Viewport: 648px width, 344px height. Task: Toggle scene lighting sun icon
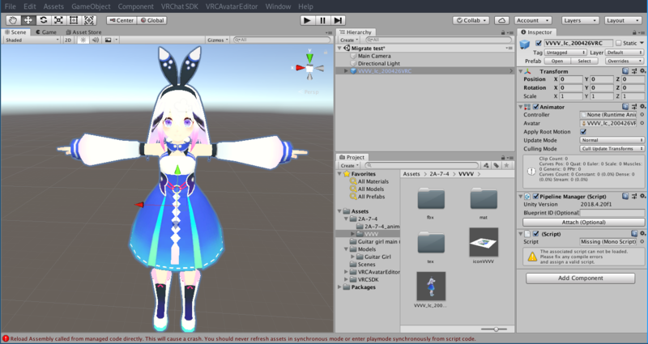(83, 40)
